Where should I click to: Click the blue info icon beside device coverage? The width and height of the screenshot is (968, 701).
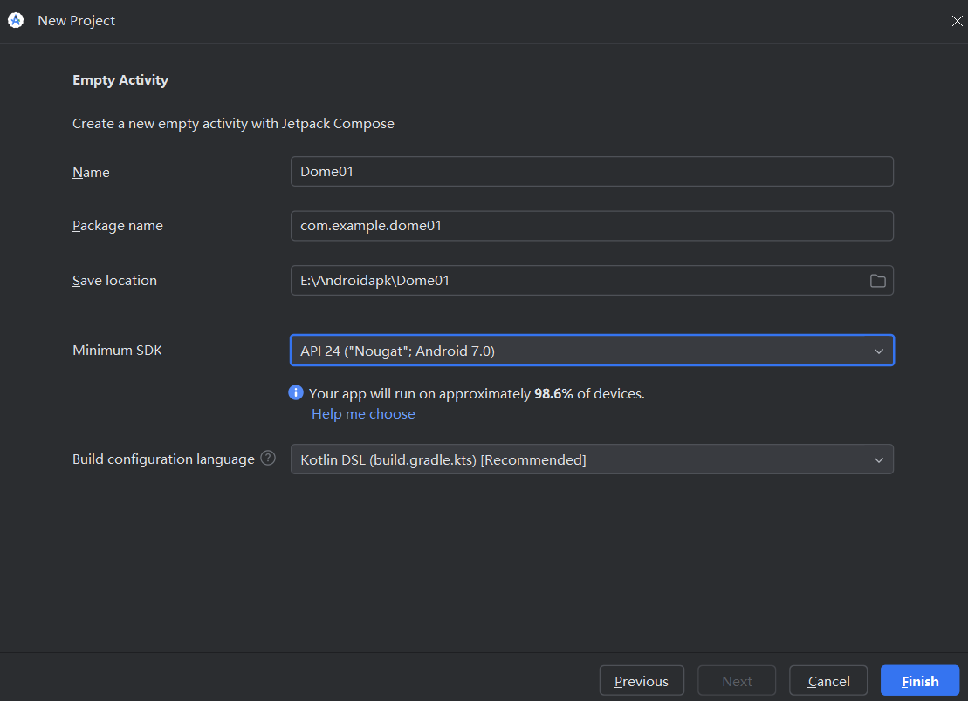(296, 393)
